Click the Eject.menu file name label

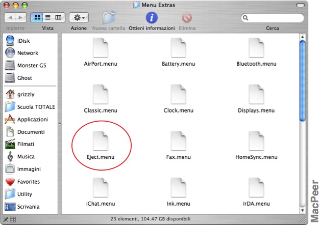coord(101,157)
